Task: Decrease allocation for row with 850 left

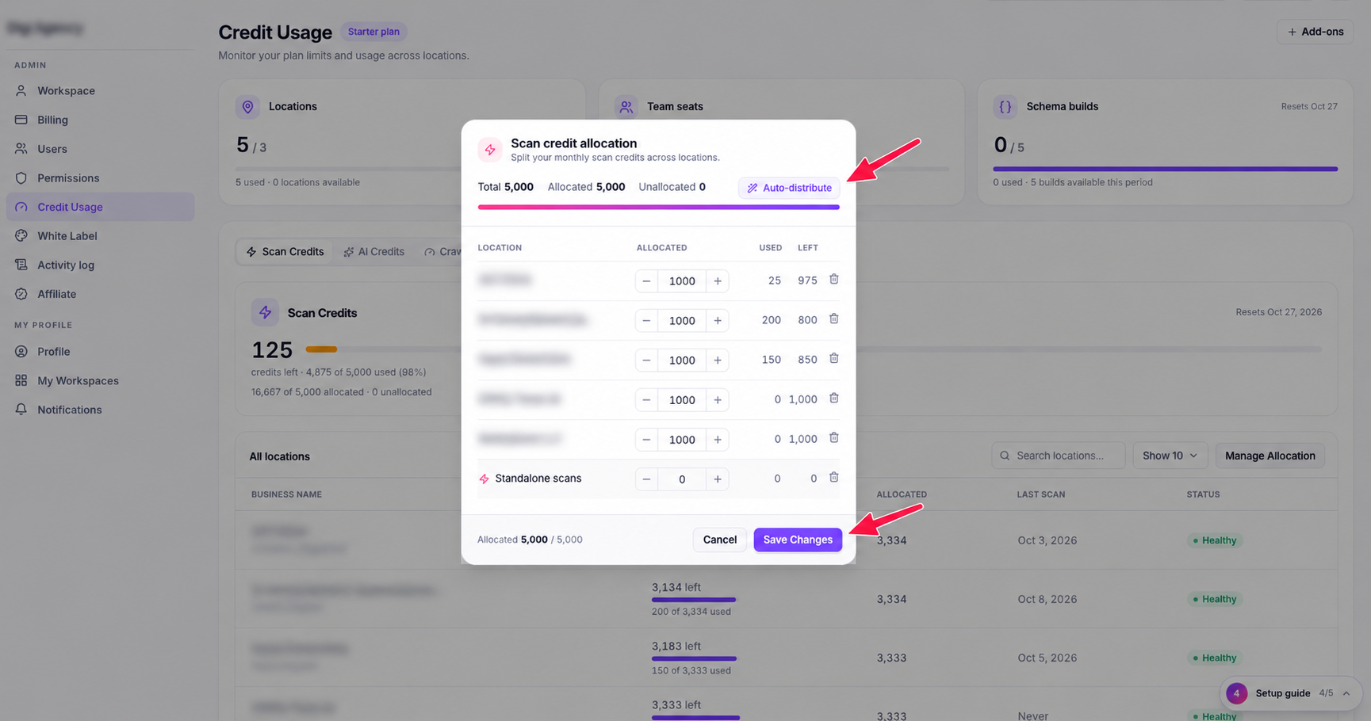Action: [646, 360]
